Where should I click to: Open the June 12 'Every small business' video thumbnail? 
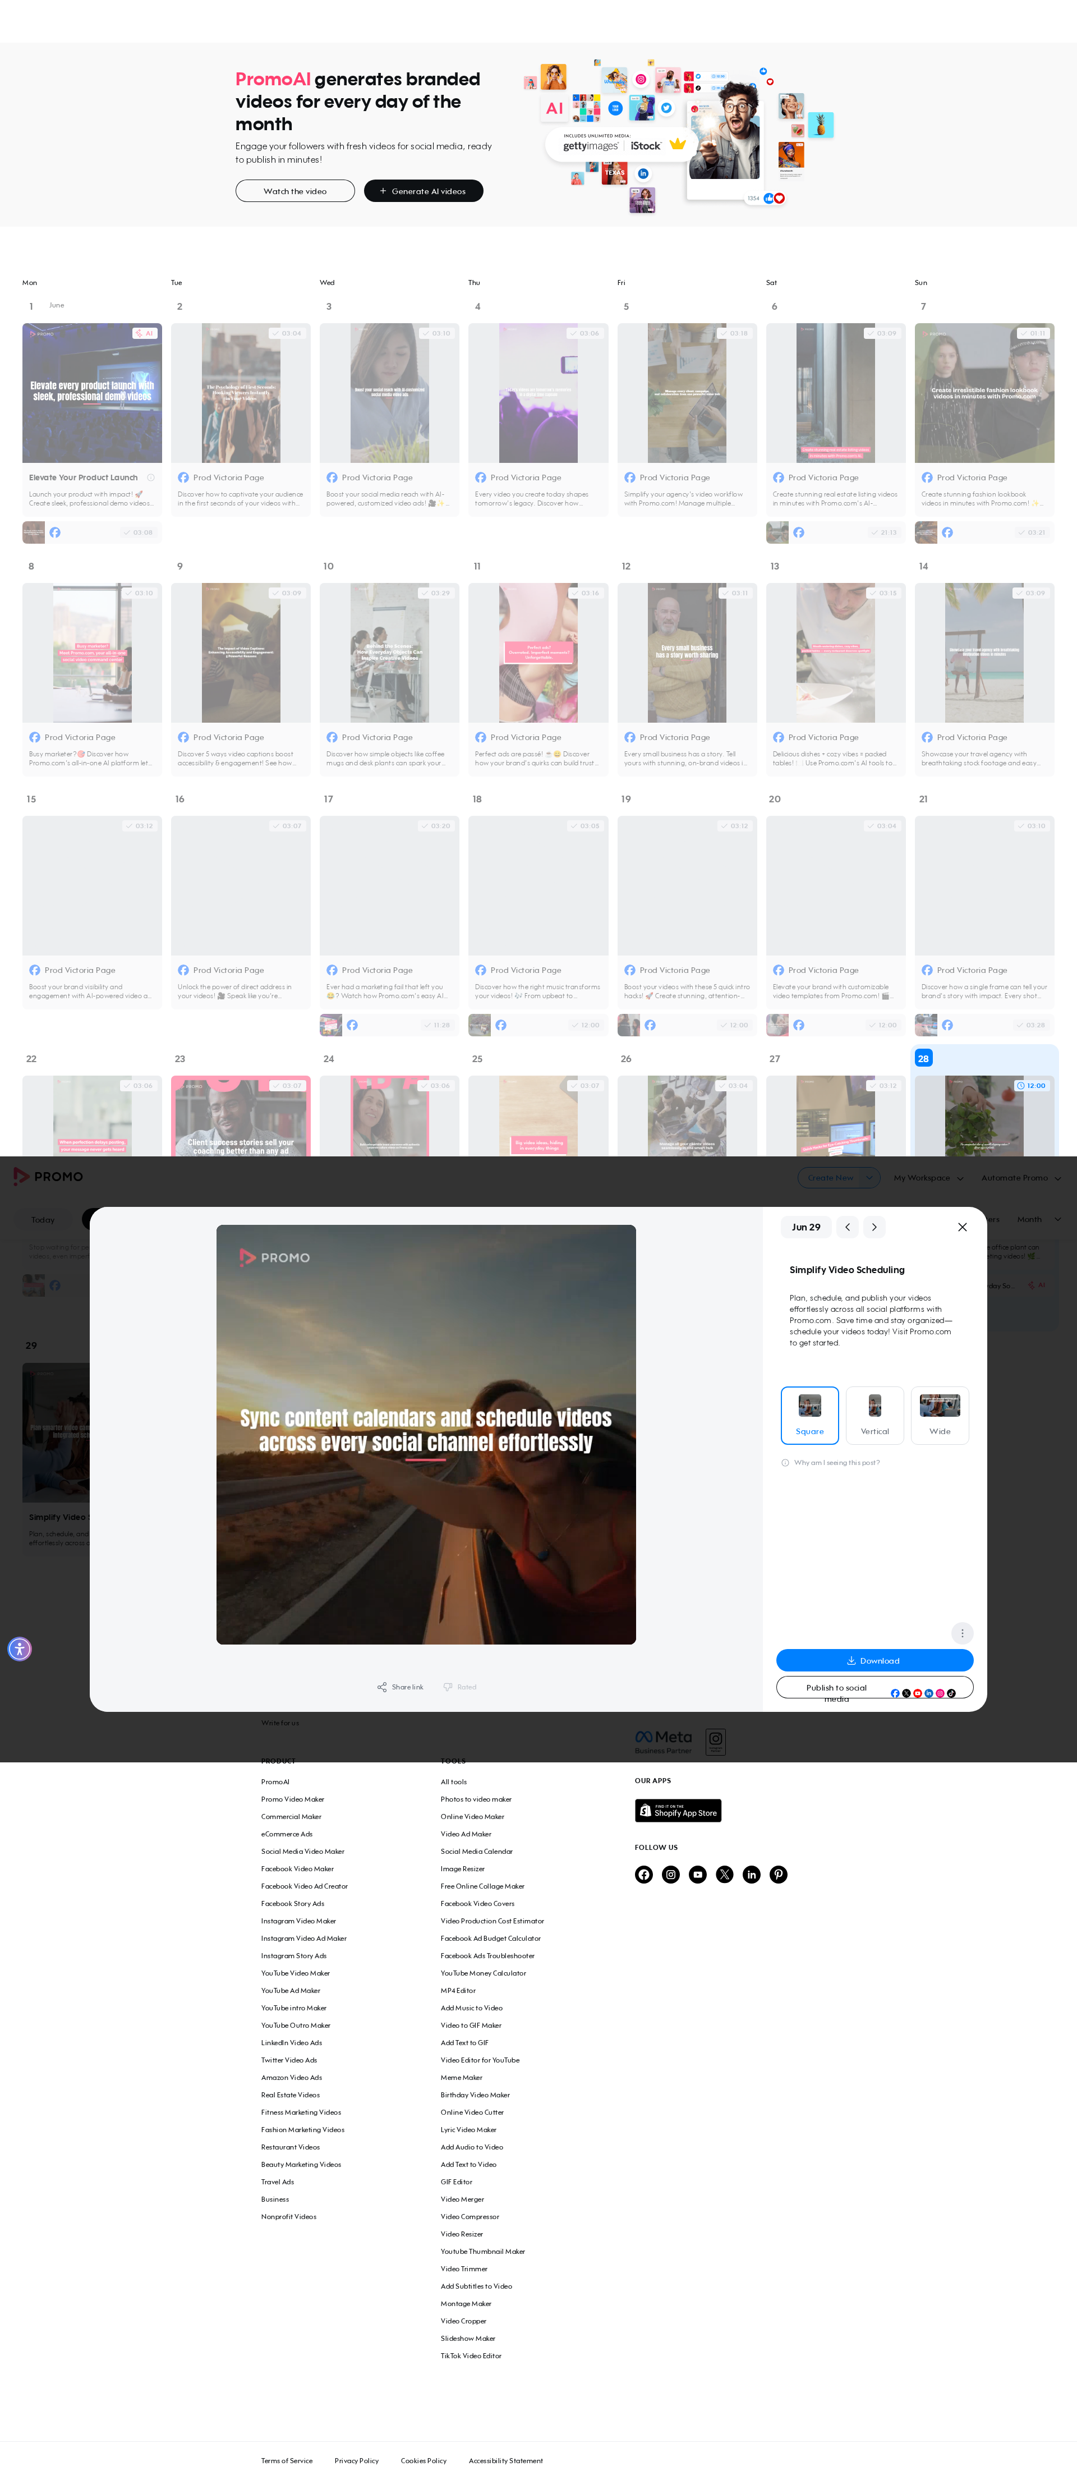point(687,653)
